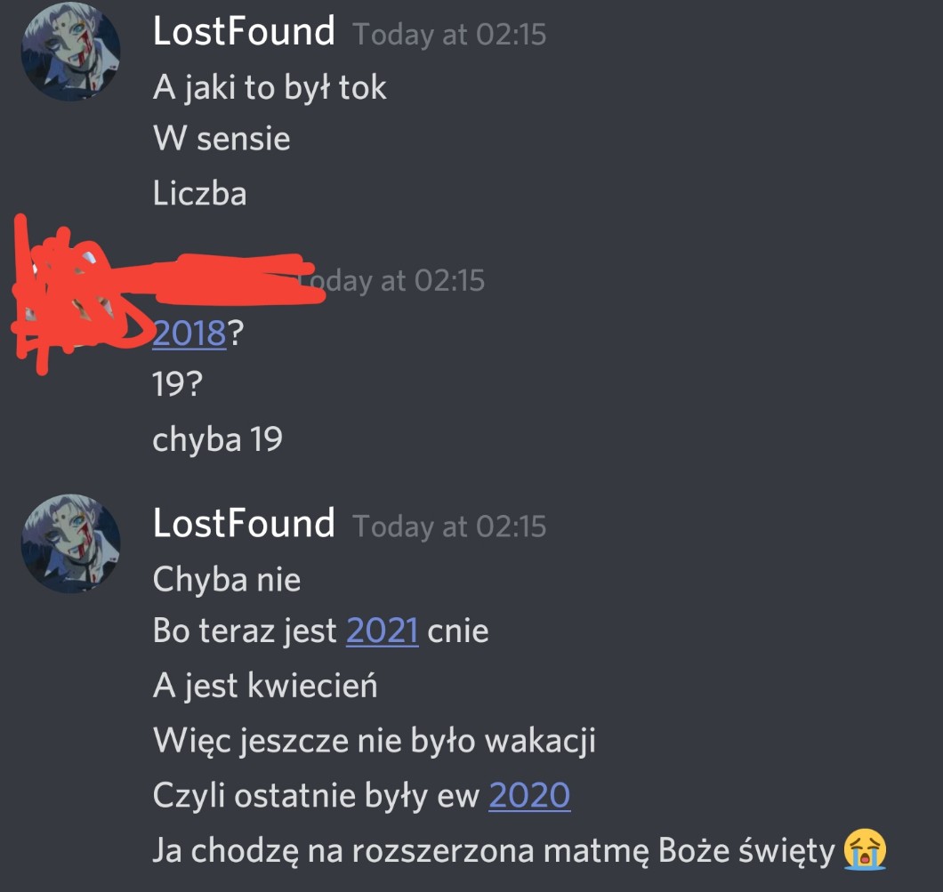This screenshot has width=943, height=892.
Task: Click the red scribbled-out avatar
Action: tap(71, 298)
